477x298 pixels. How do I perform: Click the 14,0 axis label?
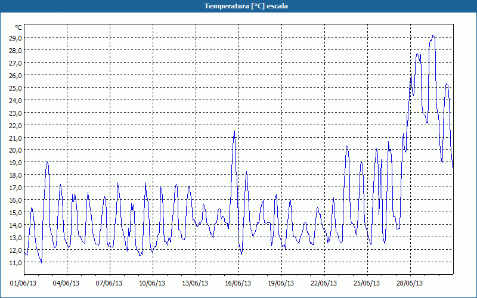[x=15, y=225]
